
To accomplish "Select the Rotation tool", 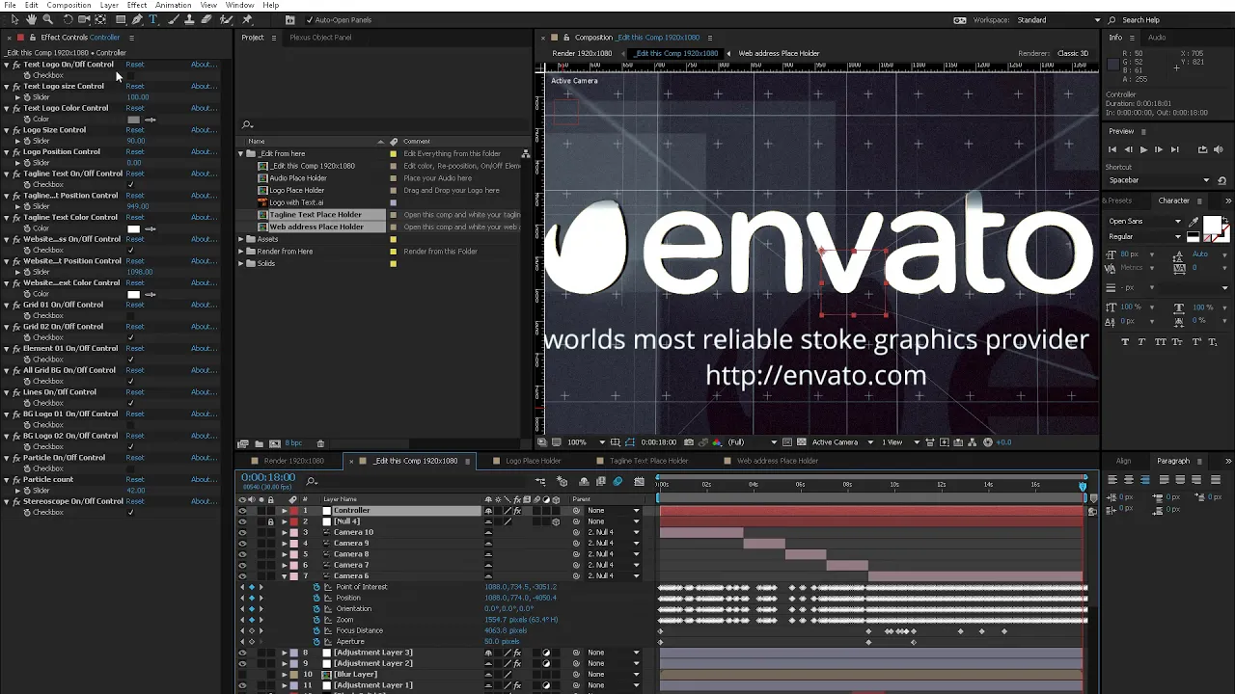I will 68,19.
